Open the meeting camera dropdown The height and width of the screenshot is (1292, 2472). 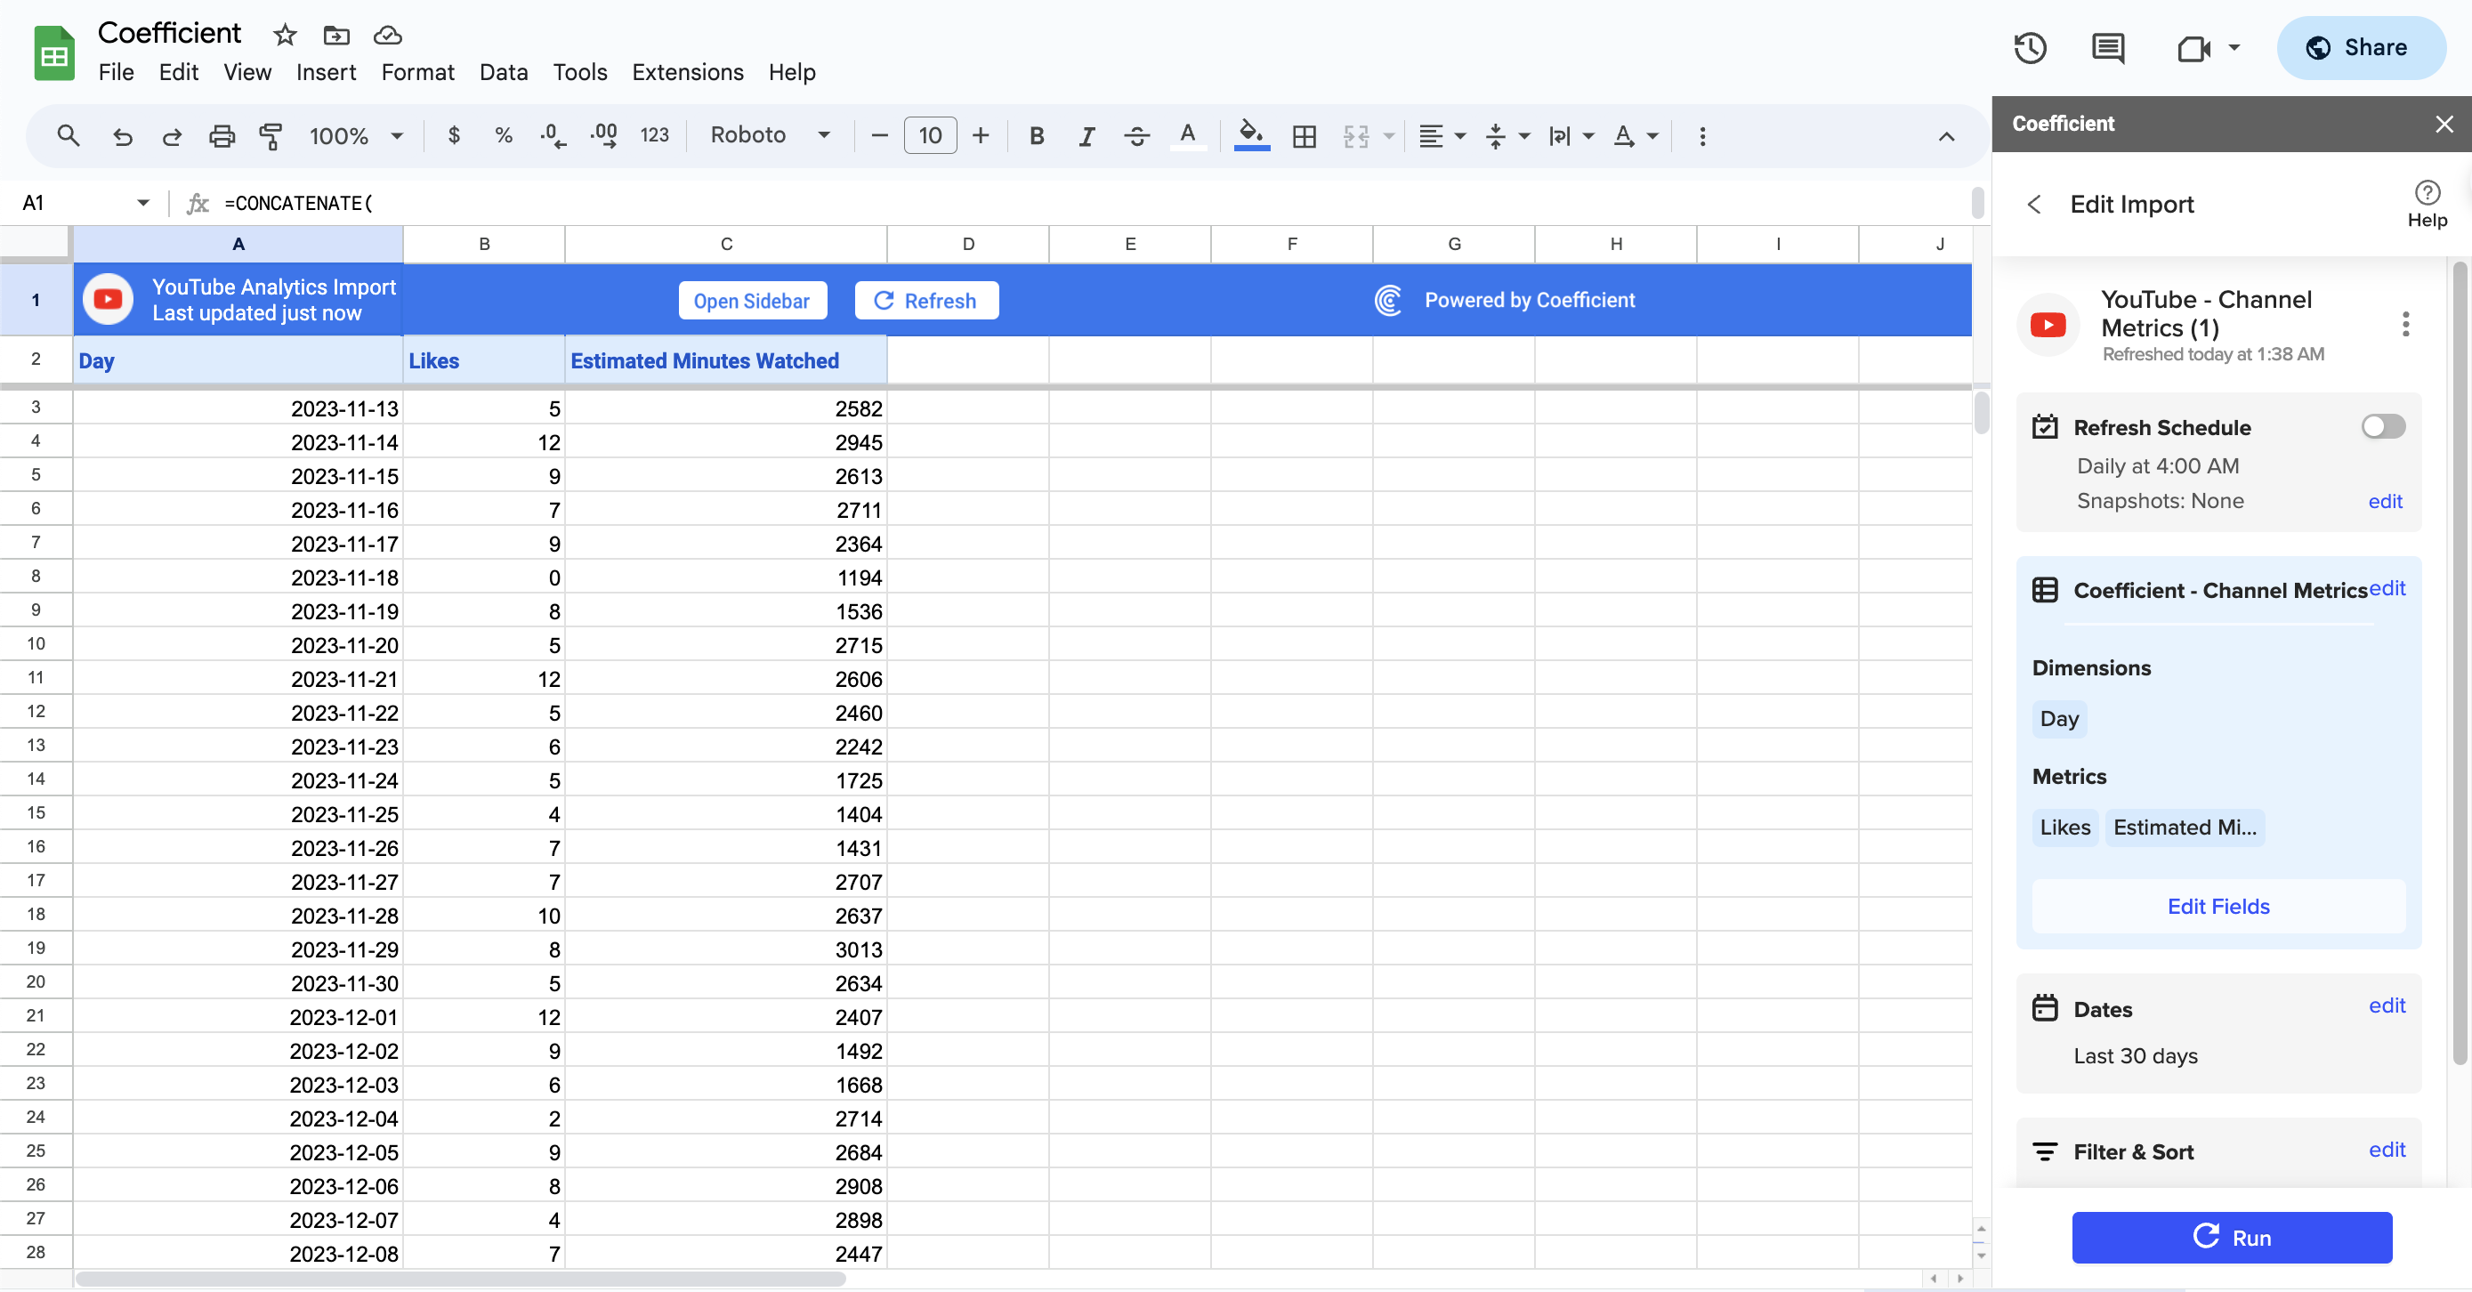pos(2234,48)
